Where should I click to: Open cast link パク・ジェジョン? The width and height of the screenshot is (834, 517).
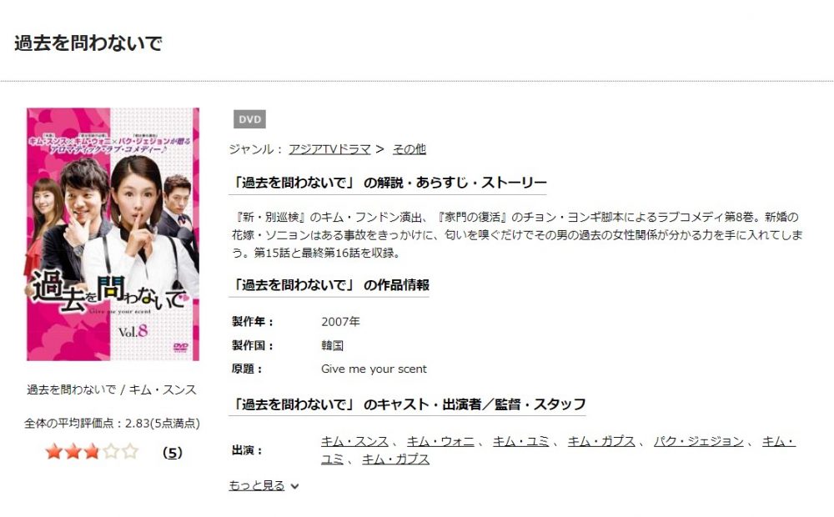click(x=698, y=441)
